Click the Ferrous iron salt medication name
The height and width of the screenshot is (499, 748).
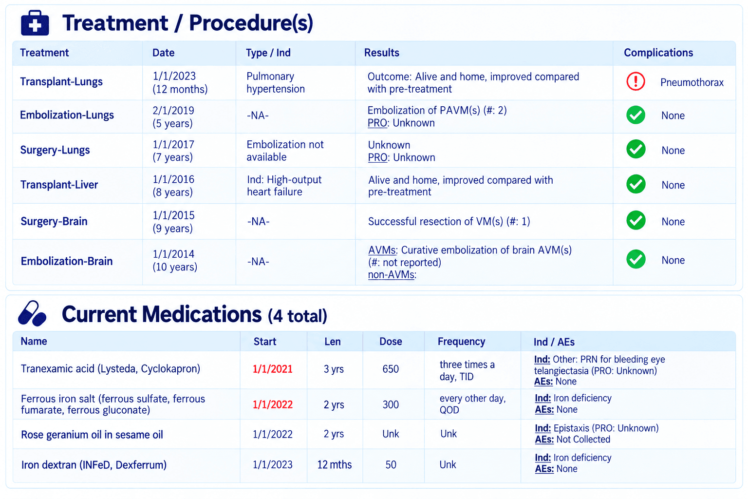click(x=113, y=404)
